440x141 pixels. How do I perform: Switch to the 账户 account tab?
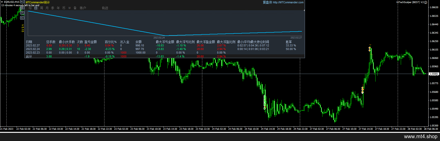[83, 8]
